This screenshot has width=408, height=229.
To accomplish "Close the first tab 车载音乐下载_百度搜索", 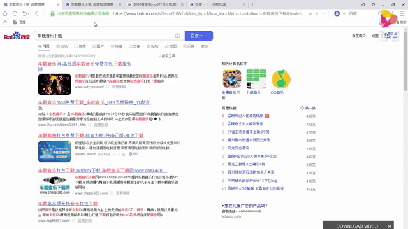I will click(x=58, y=4).
